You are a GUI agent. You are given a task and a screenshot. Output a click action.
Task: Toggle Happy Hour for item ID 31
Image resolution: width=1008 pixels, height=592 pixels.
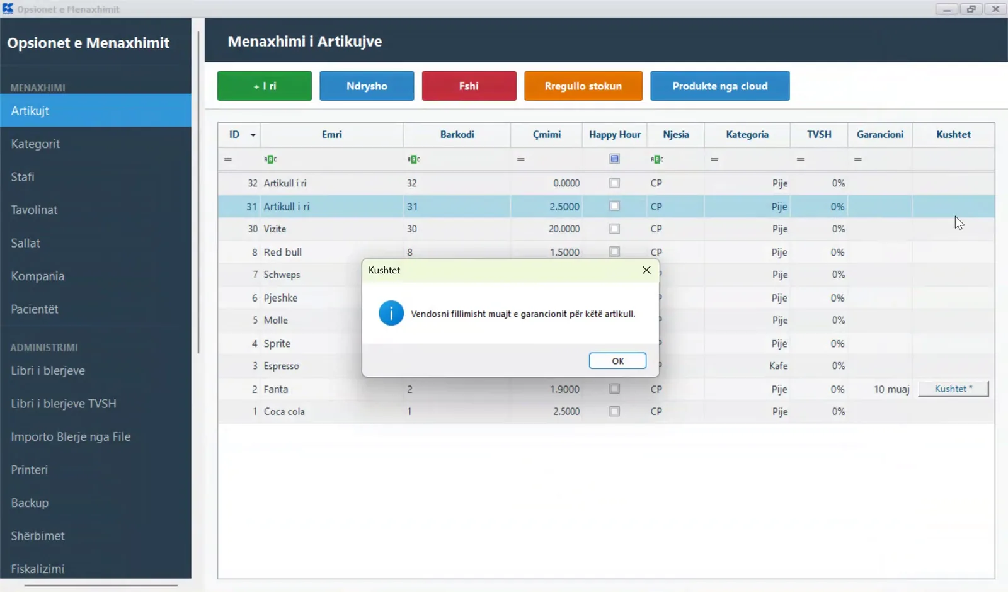click(x=614, y=206)
